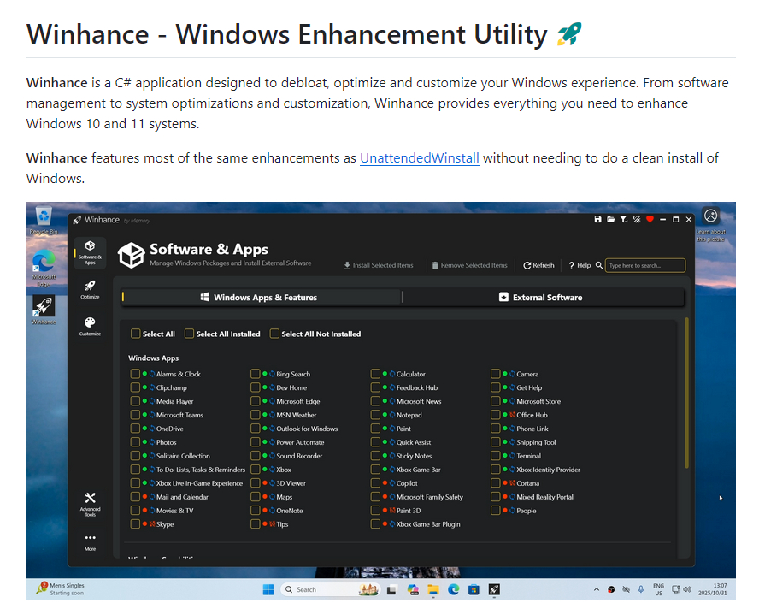Expand the More menu in sidebar

click(x=90, y=541)
